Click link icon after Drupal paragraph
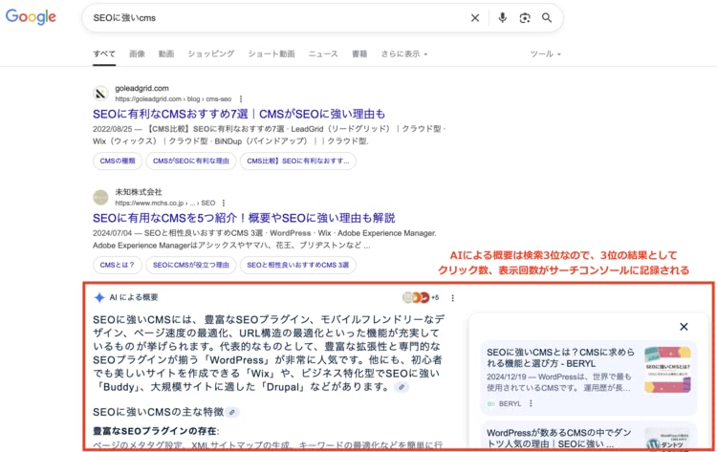 [401, 387]
